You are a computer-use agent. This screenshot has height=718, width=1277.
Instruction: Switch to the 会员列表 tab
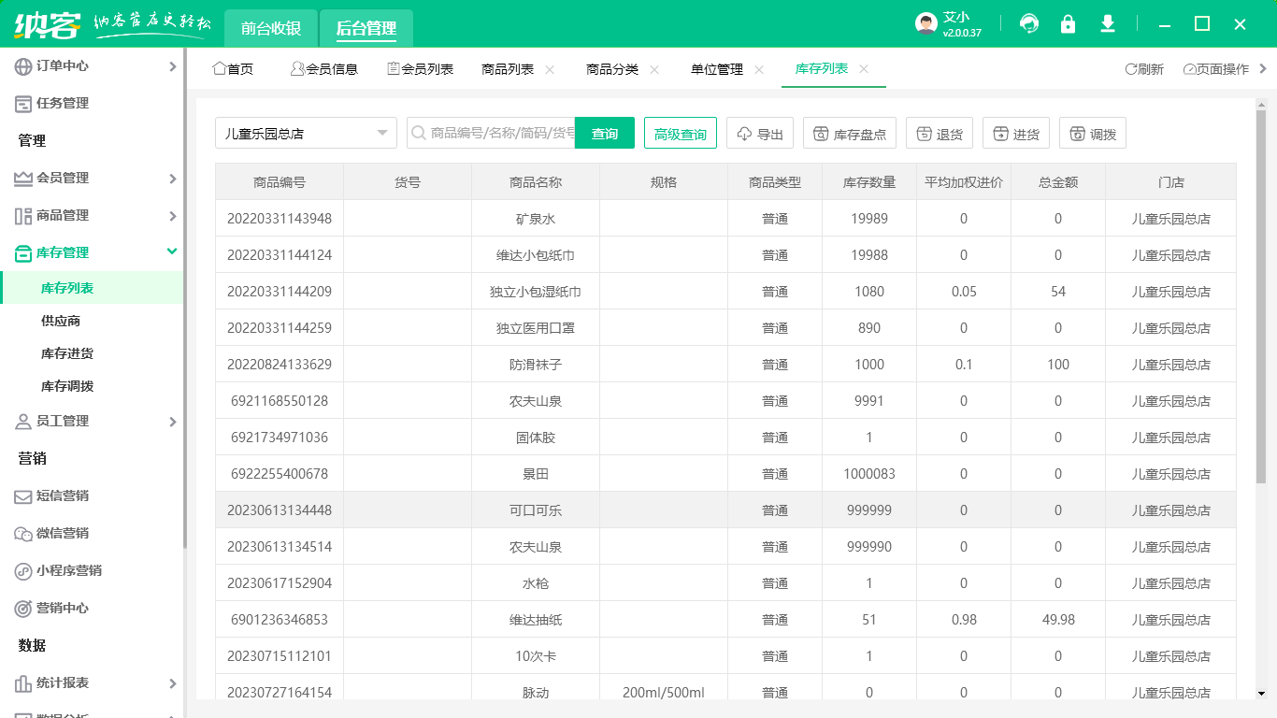420,68
